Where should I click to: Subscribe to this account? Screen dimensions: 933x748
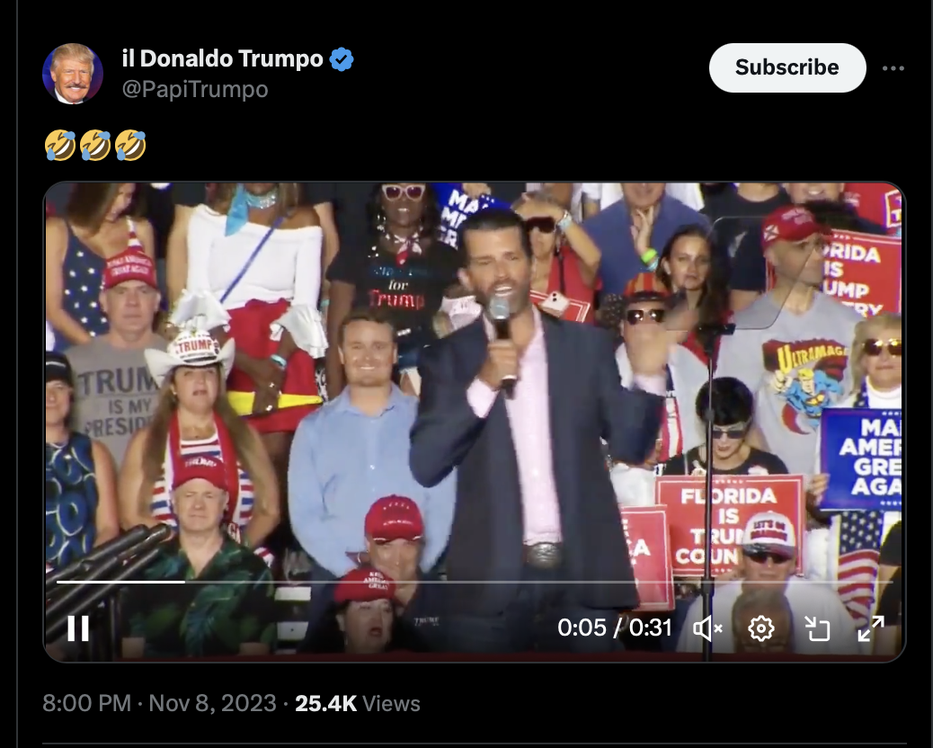(786, 67)
